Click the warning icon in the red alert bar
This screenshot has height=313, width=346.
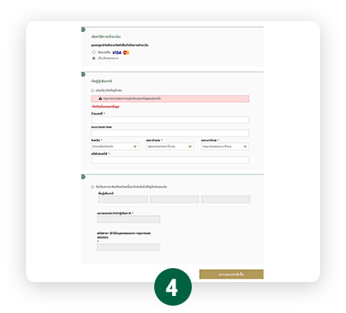click(x=100, y=99)
